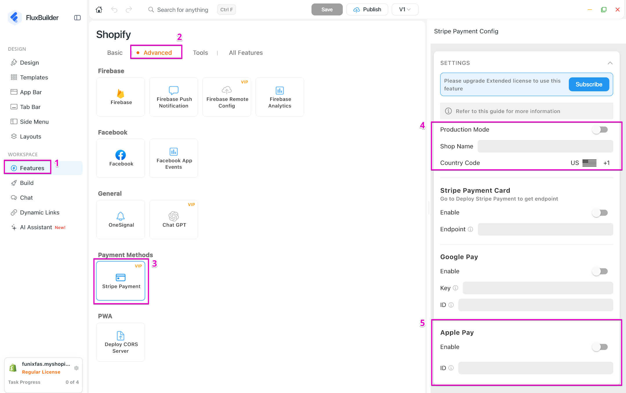Click the Apple Pay ID field

(536, 368)
